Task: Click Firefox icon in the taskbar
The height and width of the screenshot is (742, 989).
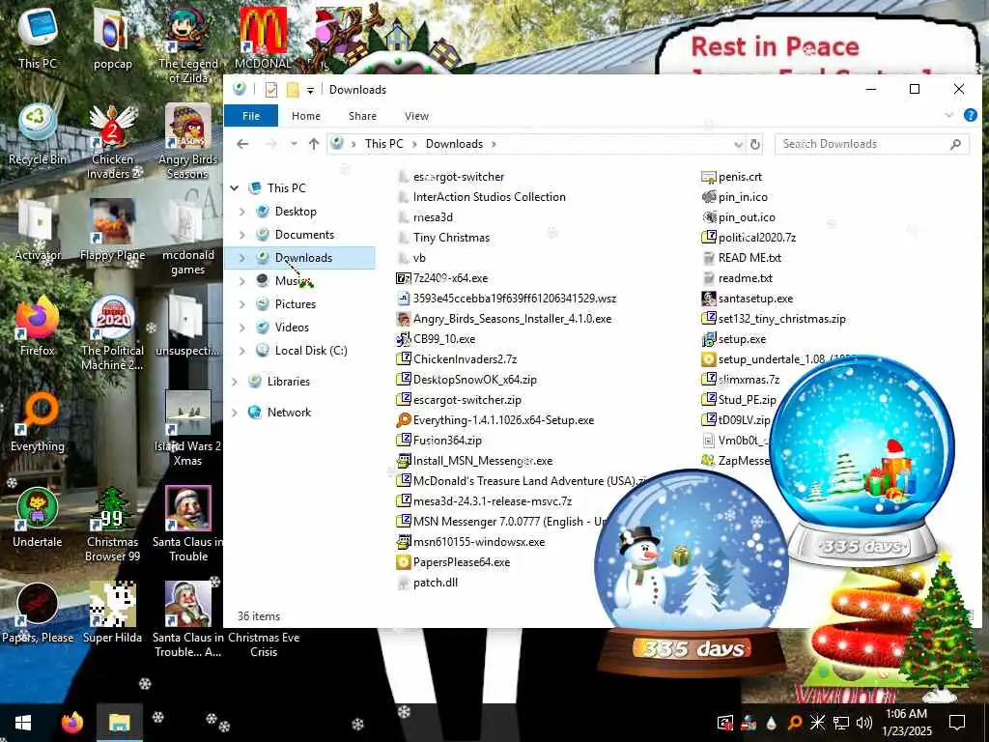Action: tap(71, 722)
